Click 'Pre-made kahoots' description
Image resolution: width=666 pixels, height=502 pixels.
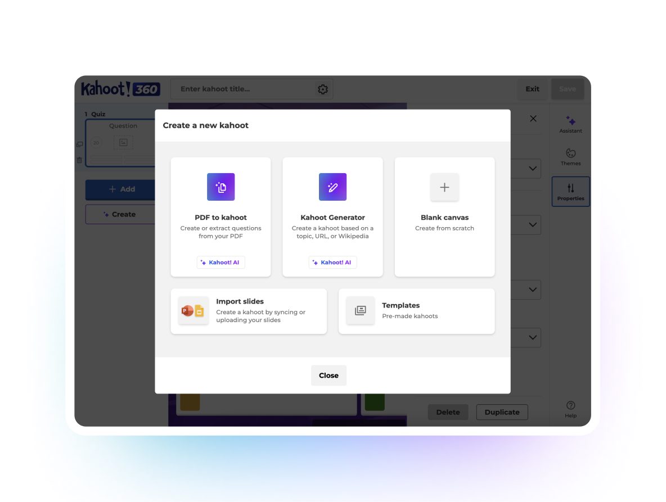[x=409, y=316]
